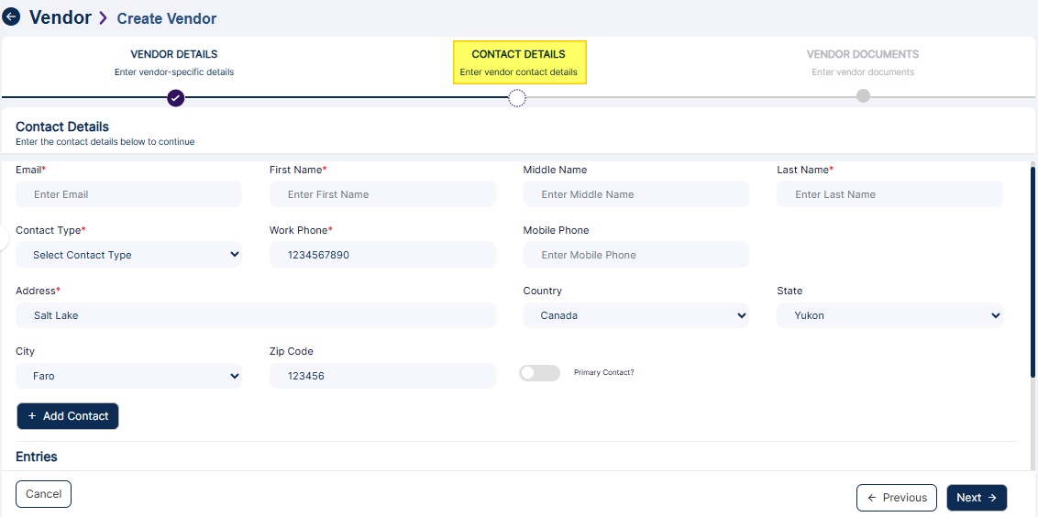Click the Work Phone field with 1234567890
Viewport: 1038px width, 517px height.
pyautogui.click(x=382, y=255)
